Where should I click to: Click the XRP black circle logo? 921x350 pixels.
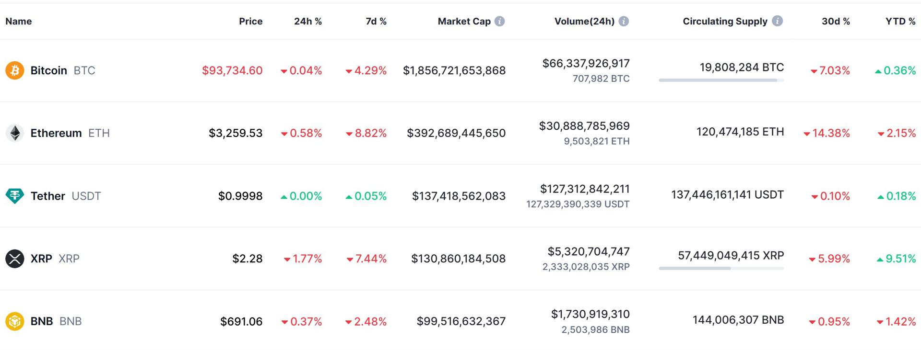pos(15,259)
